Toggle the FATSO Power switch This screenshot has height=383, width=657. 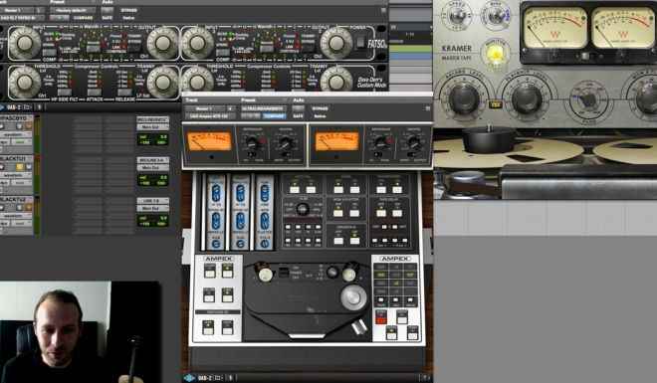360,42
